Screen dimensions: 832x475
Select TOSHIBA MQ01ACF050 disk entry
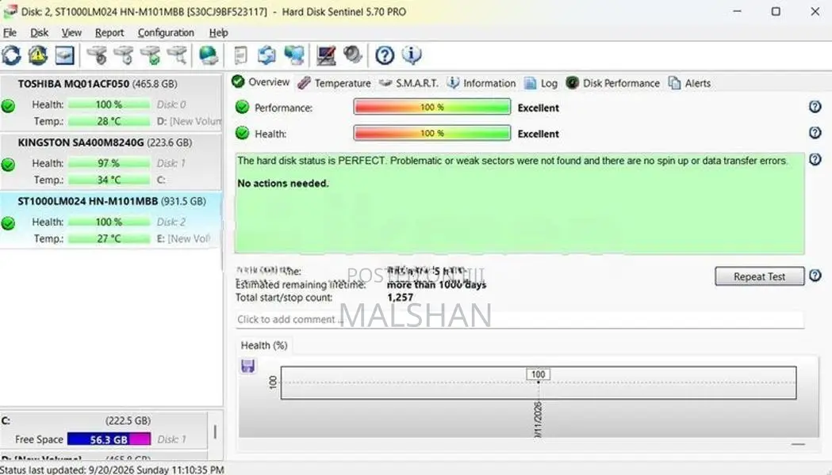(111, 102)
